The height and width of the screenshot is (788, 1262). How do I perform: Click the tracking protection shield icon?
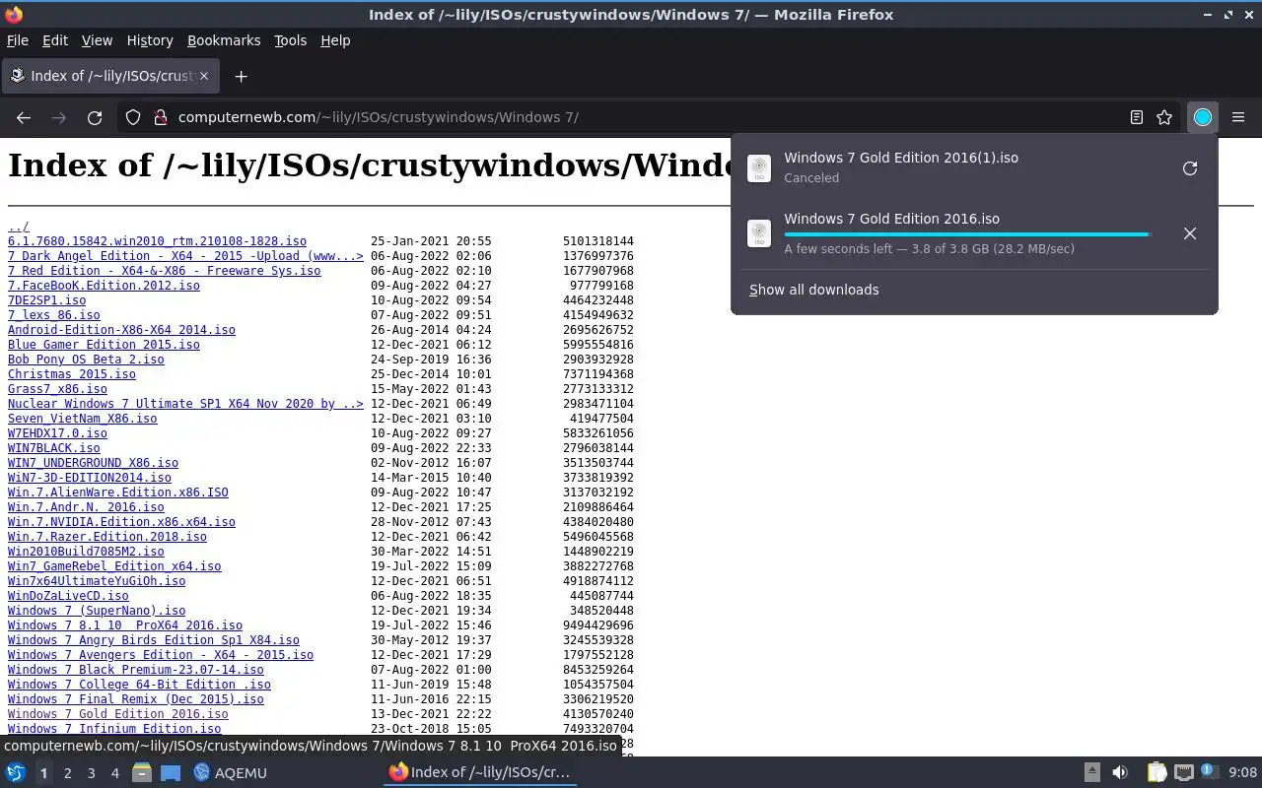pos(133,117)
